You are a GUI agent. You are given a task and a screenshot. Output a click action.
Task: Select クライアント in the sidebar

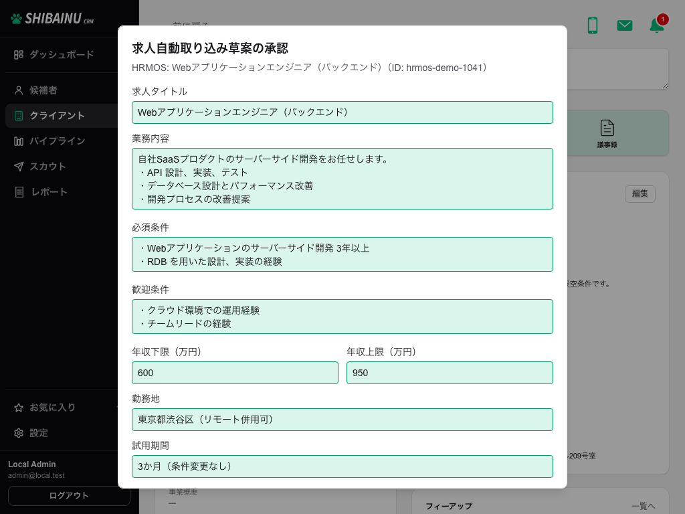[61, 116]
